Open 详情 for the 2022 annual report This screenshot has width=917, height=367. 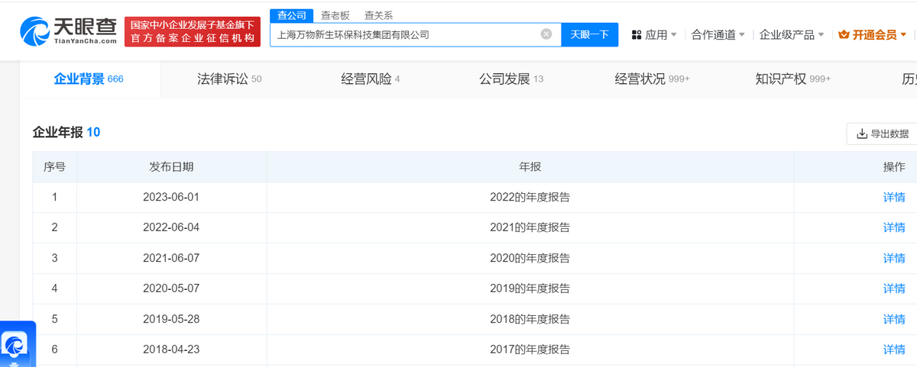pos(893,197)
